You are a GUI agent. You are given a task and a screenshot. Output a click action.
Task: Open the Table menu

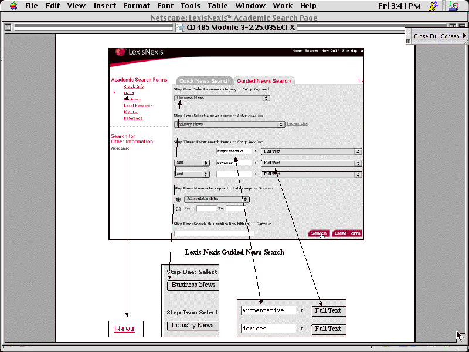[x=217, y=6]
